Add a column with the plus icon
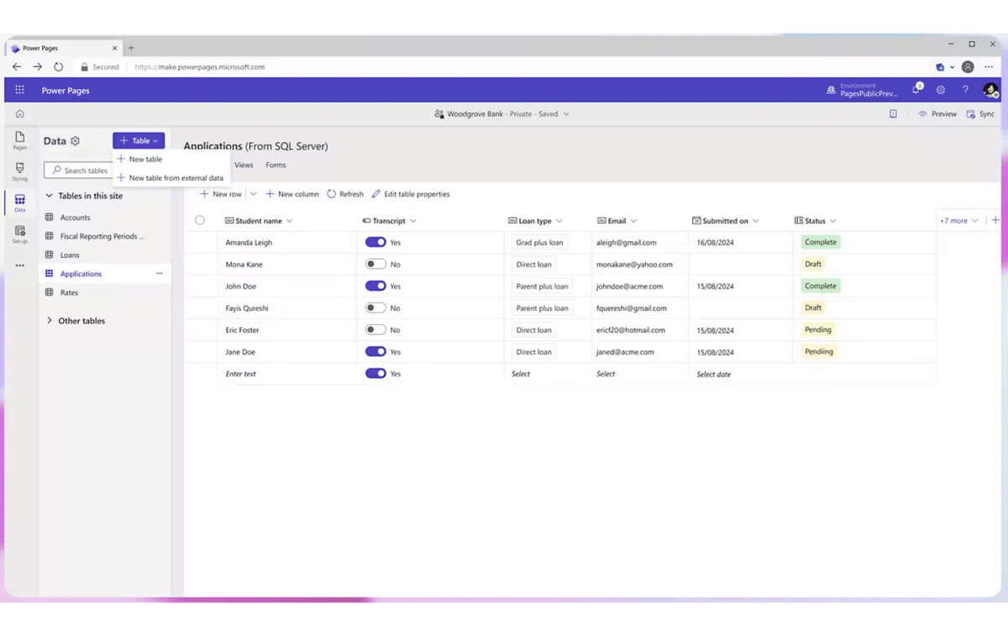Screen dimensions: 1008x636 (995, 220)
